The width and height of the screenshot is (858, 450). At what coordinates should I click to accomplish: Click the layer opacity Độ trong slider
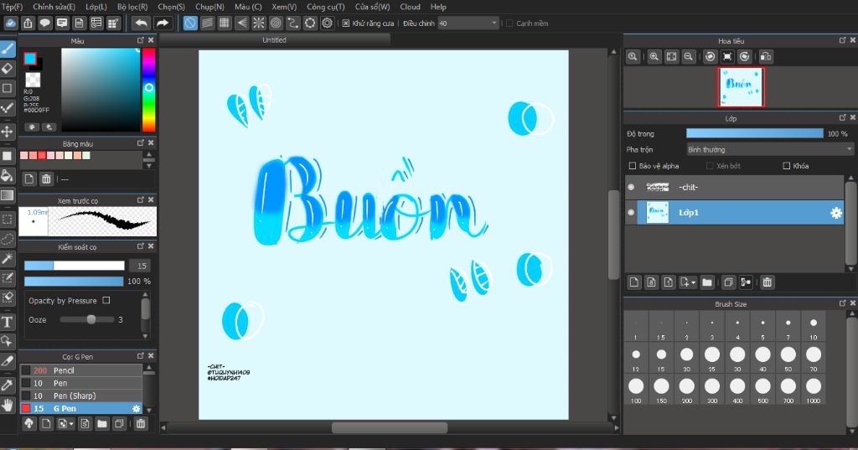(x=755, y=133)
